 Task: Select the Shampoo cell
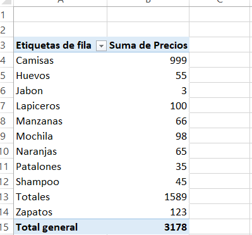pos(61,181)
